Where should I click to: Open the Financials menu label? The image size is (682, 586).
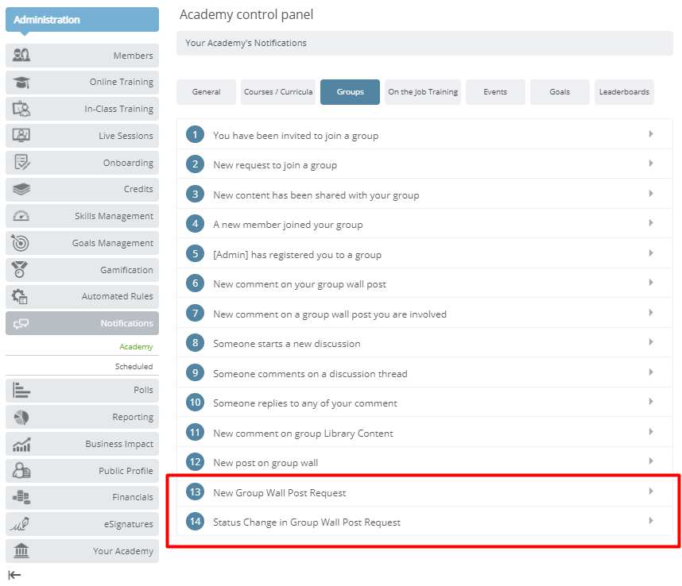tap(133, 497)
